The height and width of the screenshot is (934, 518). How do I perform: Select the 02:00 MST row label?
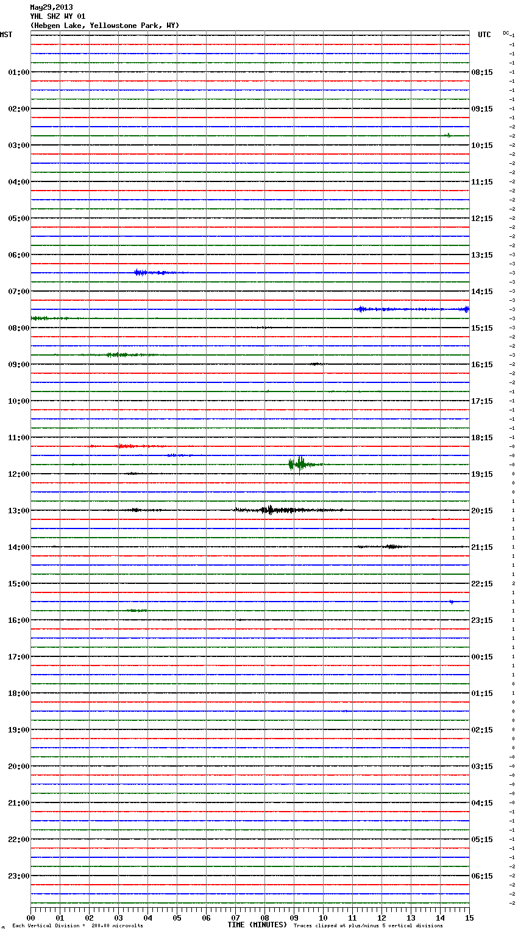click(x=19, y=109)
